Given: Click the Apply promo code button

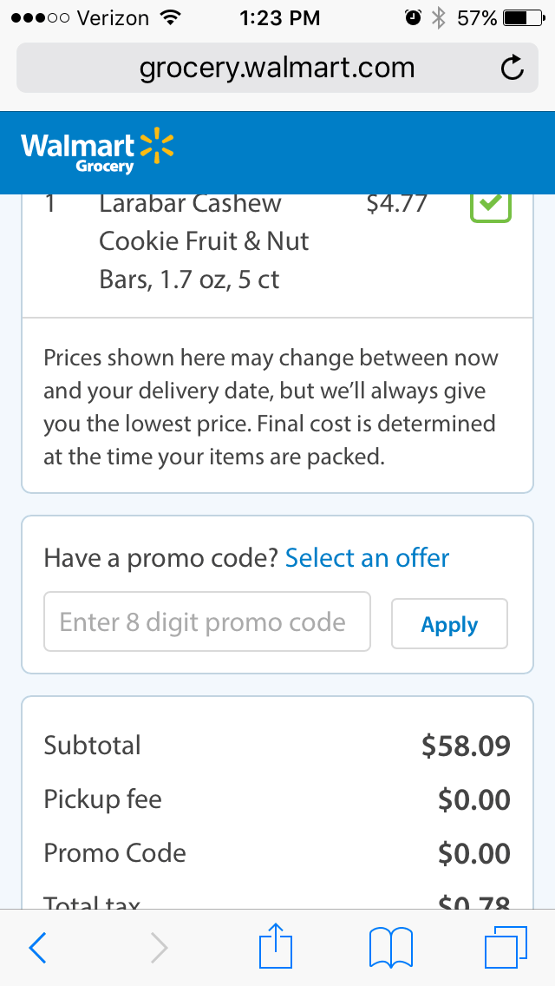Looking at the screenshot, I should [449, 624].
